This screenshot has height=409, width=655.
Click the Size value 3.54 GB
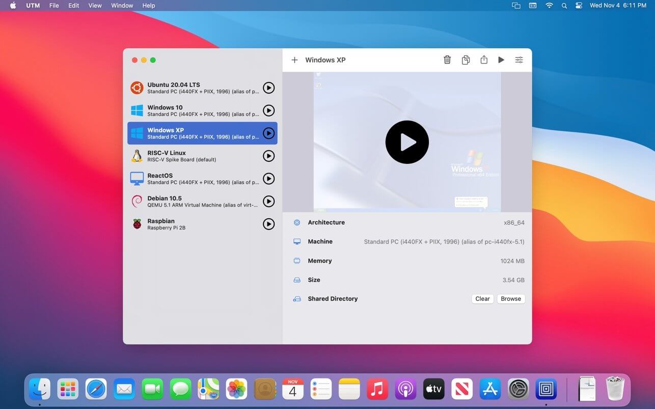[513, 280]
